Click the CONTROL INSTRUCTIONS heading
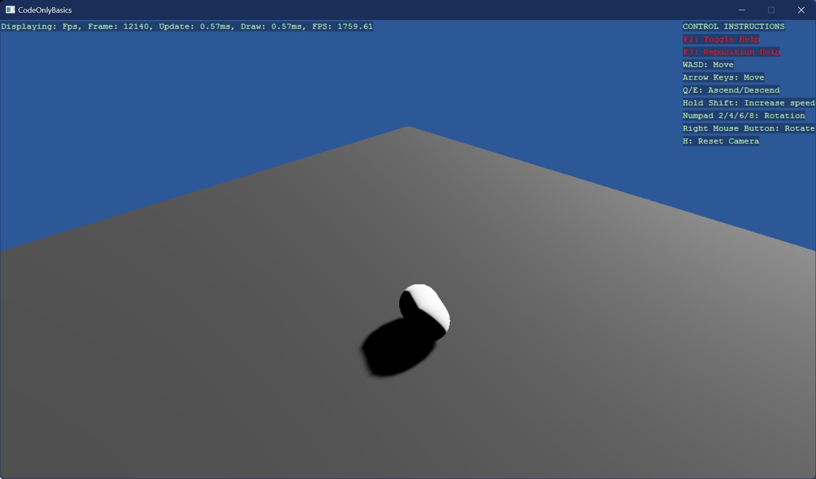816x479 pixels. 734,26
